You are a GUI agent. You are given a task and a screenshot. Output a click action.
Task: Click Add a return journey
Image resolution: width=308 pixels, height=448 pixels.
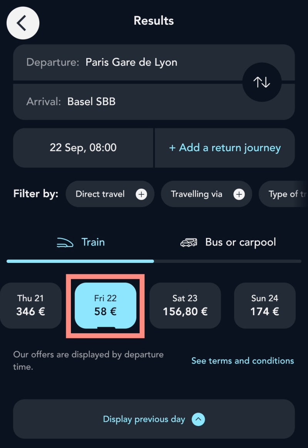click(x=225, y=148)
